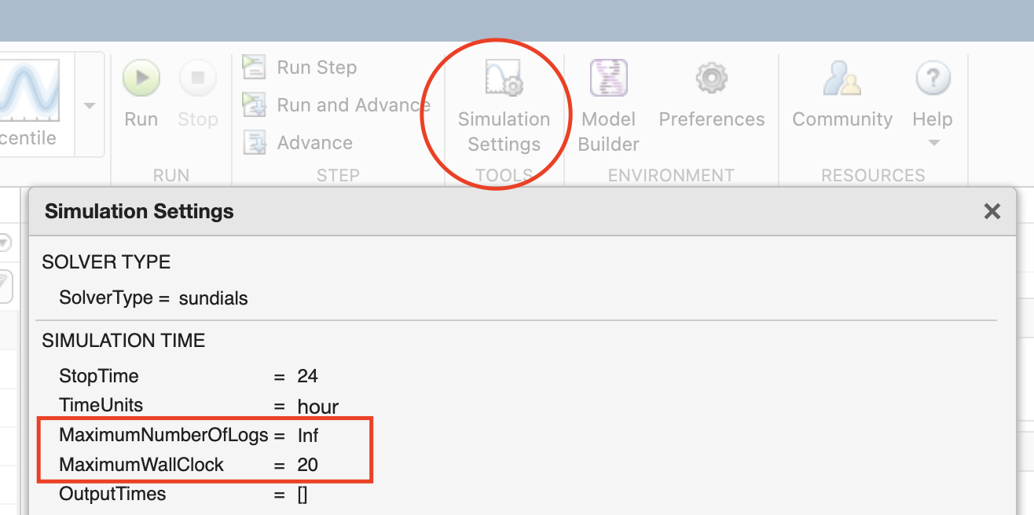Click the Help question mark icon
The height and width of the screenshot is (515, 1034).
[933, 79]
